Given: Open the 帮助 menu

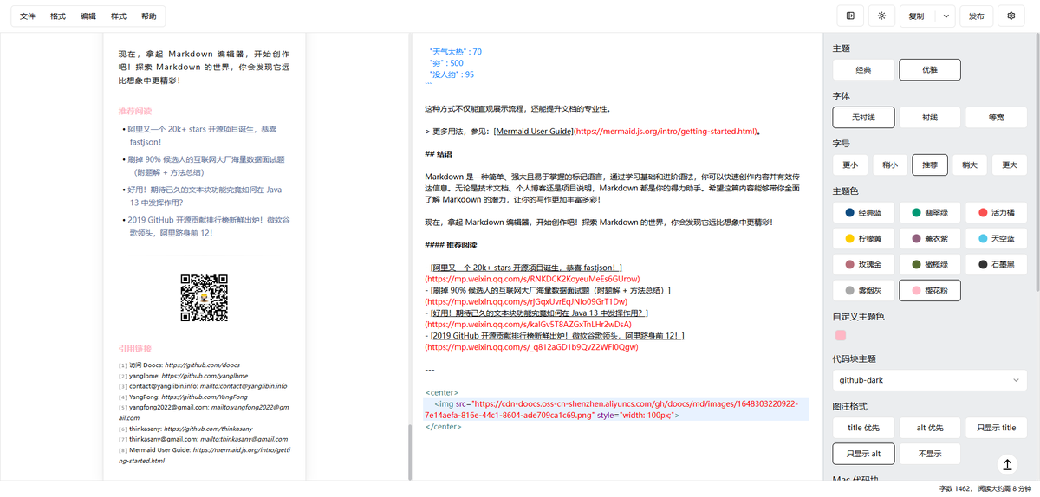Looking at the screenshot, I should coord(149,16).
